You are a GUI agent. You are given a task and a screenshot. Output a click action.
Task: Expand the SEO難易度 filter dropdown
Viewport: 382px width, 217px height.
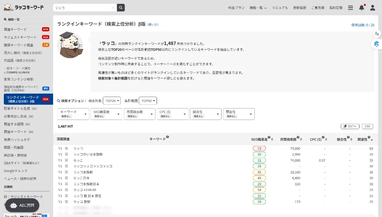pyautogui.click(x=107, y=114)
